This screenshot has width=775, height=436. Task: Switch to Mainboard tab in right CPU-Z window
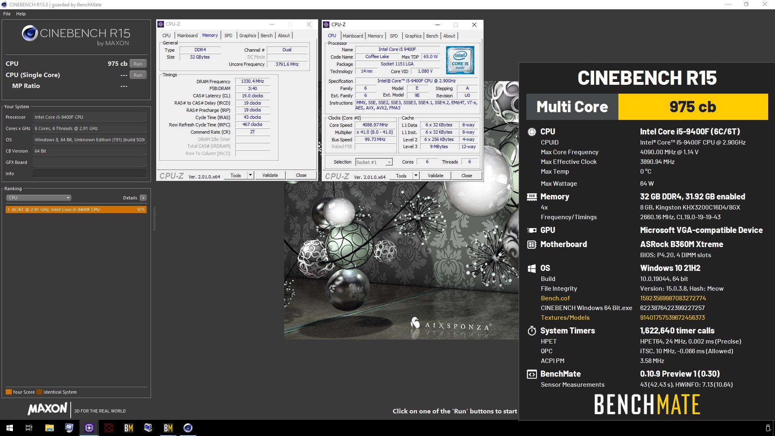pos(353,36)
